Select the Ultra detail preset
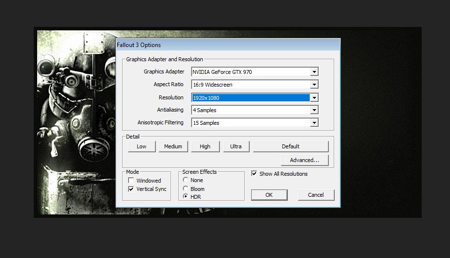The image size is (450, 258). coord(236,146)
